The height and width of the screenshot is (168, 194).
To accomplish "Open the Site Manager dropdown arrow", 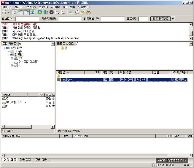I will (9, 12).
